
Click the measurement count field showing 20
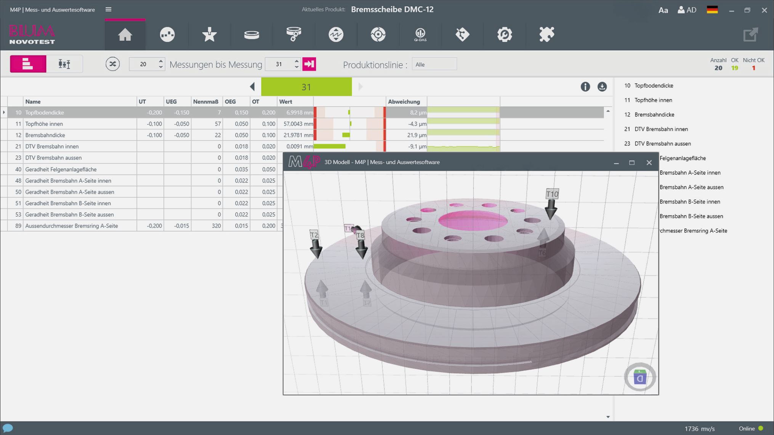click(x=143, y=64)
